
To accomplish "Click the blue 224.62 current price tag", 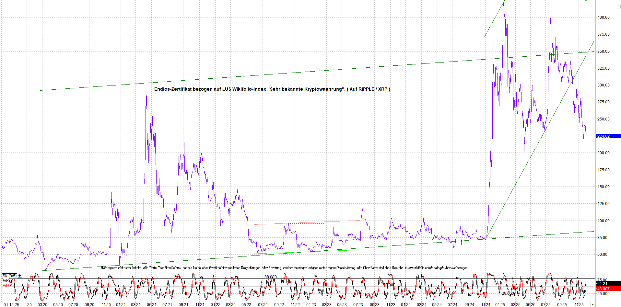I will (x=608, y=136).
